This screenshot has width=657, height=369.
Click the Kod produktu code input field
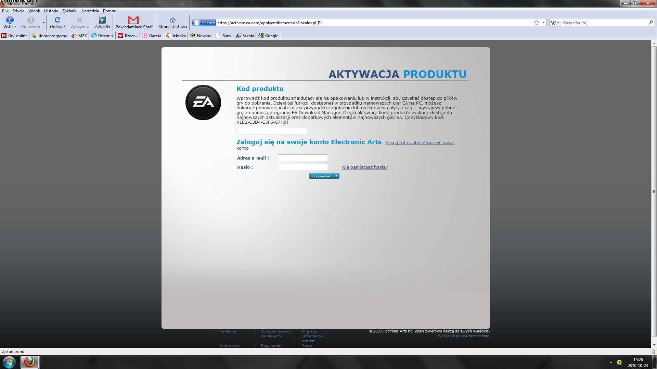[272, 131]
